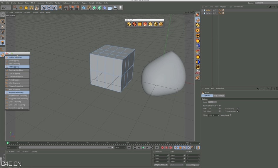Select the Move tool icon
This screenshot has width=278, height=168.
[x=21, y=8]
